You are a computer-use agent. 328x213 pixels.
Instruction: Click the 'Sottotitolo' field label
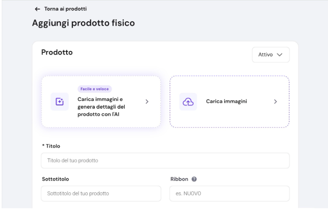point(55,178)
